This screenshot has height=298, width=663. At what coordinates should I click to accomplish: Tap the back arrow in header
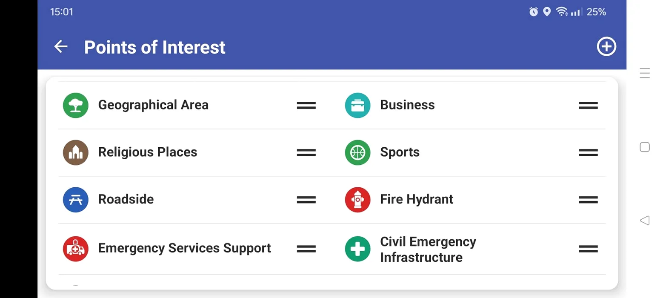(x=61, y=47)
